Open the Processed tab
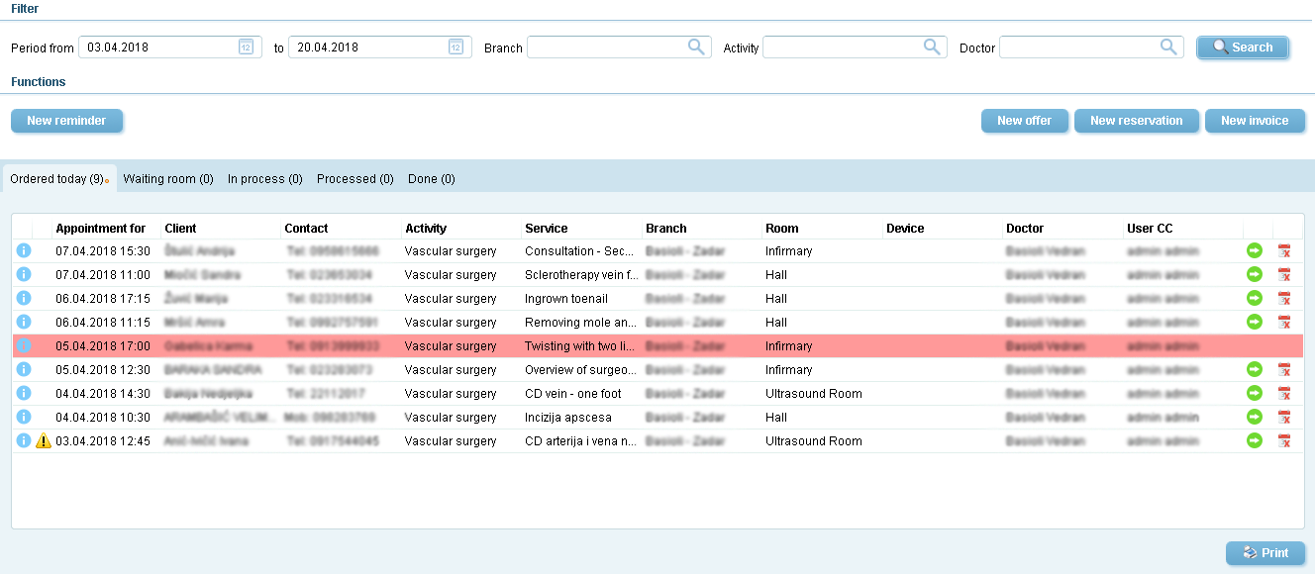This screenshot has width=1316, height=574. 354,179
